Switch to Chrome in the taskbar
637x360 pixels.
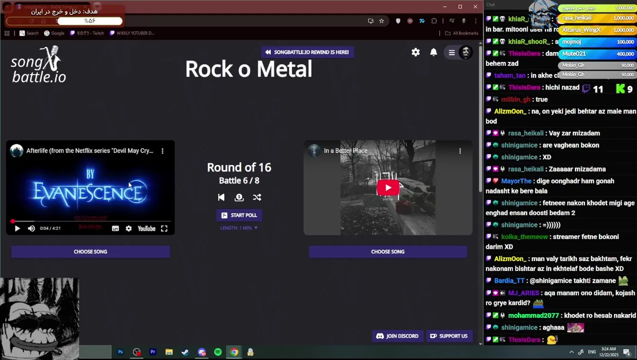coord(234,352)
